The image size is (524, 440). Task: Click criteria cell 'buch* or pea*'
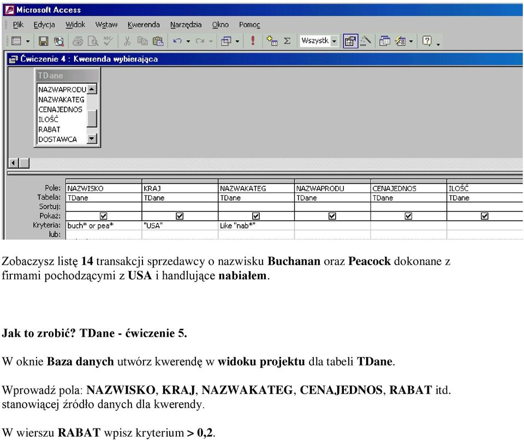(x=104, y=226)
